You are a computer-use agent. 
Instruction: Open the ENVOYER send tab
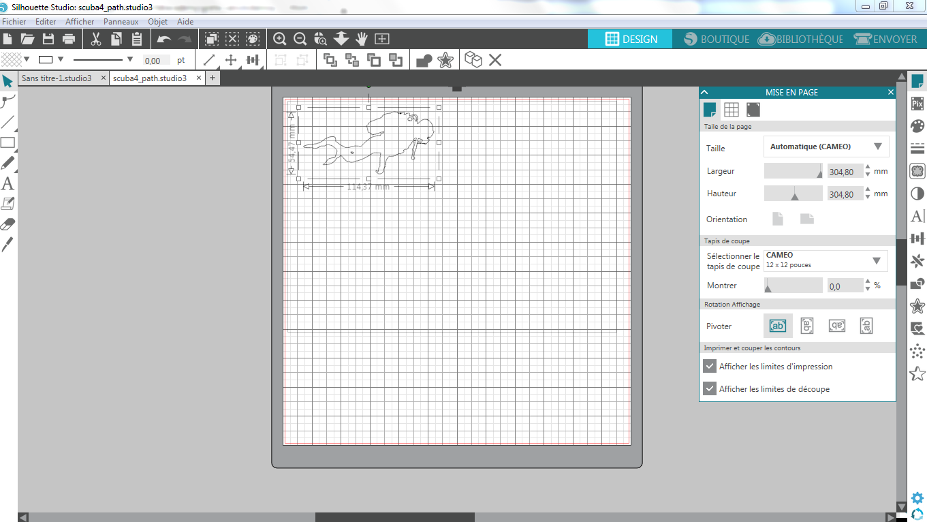click(886, 39)
